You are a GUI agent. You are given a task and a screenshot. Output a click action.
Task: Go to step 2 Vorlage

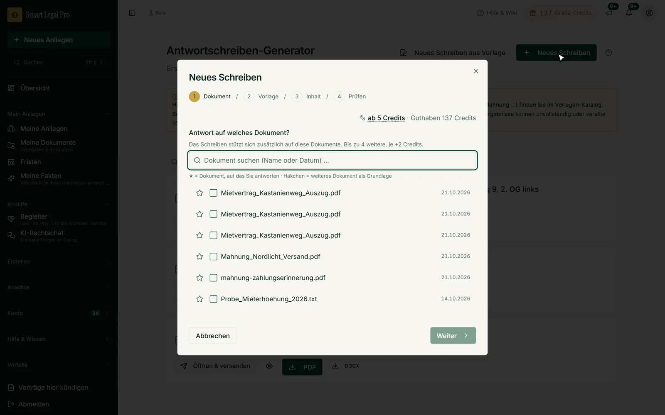point(261,96)
